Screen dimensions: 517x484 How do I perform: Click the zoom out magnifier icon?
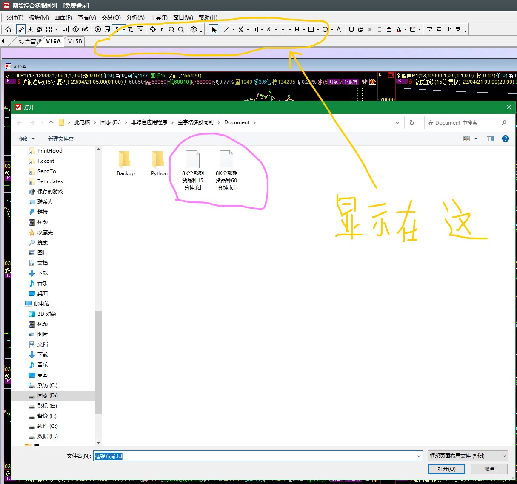point(181,29)
